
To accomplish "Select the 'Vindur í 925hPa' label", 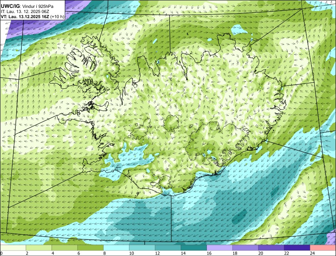I will click(38, 6).
